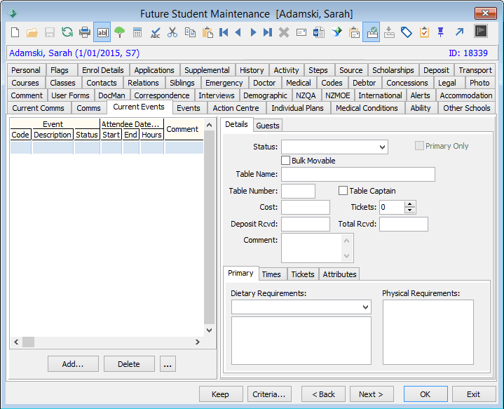This screenshot has width=504, height=409.
Task: Click the green tree toolbar icon
Action: (120, 32)
